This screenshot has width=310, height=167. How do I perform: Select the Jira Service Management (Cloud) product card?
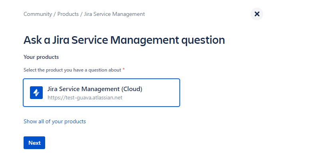101,93
